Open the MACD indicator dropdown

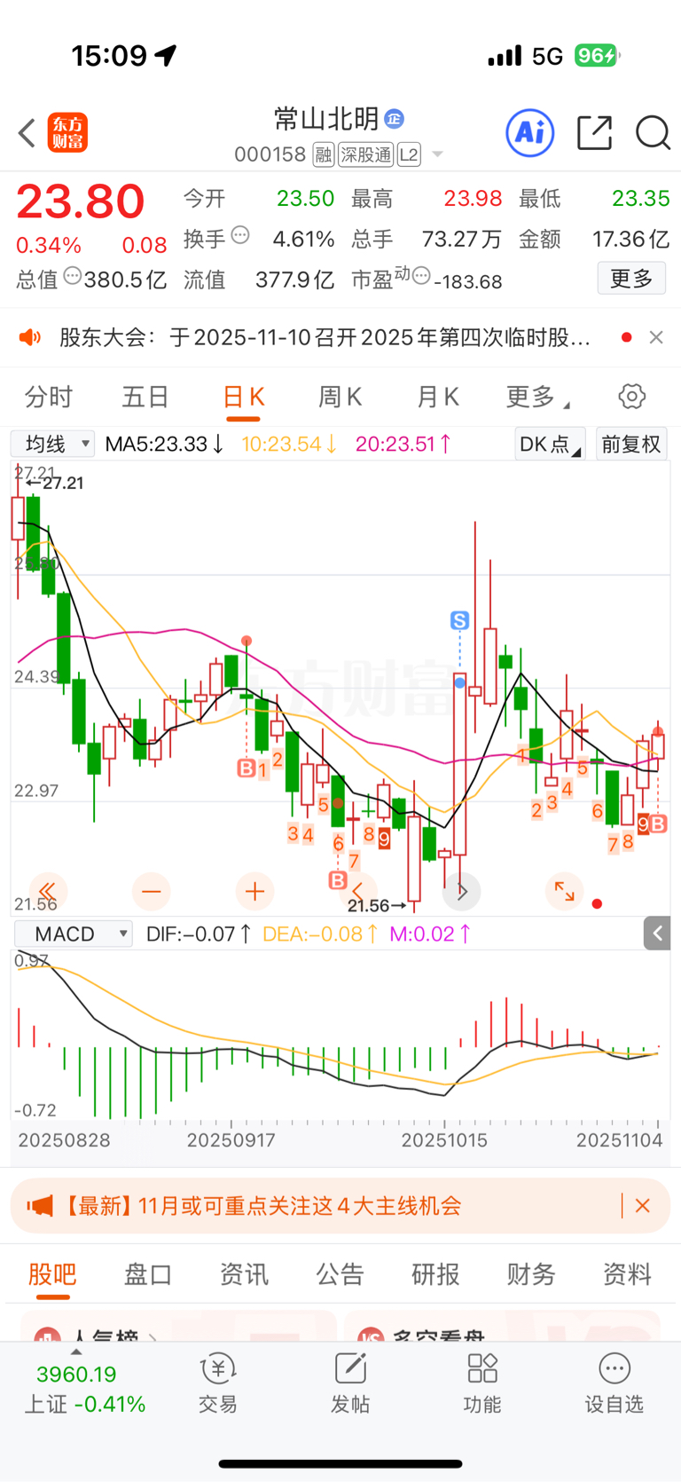point(74,934)
